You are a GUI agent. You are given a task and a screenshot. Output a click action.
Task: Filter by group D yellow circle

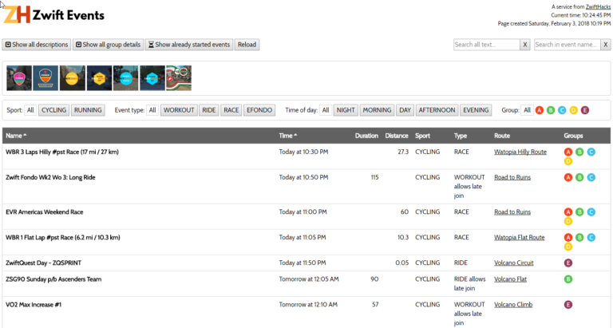pyautogui.click(x=574, y=110)
